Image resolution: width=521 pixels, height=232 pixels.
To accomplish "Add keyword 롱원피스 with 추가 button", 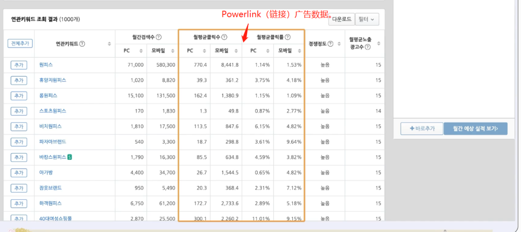I will pyautogui.click(x=19, y=96).
